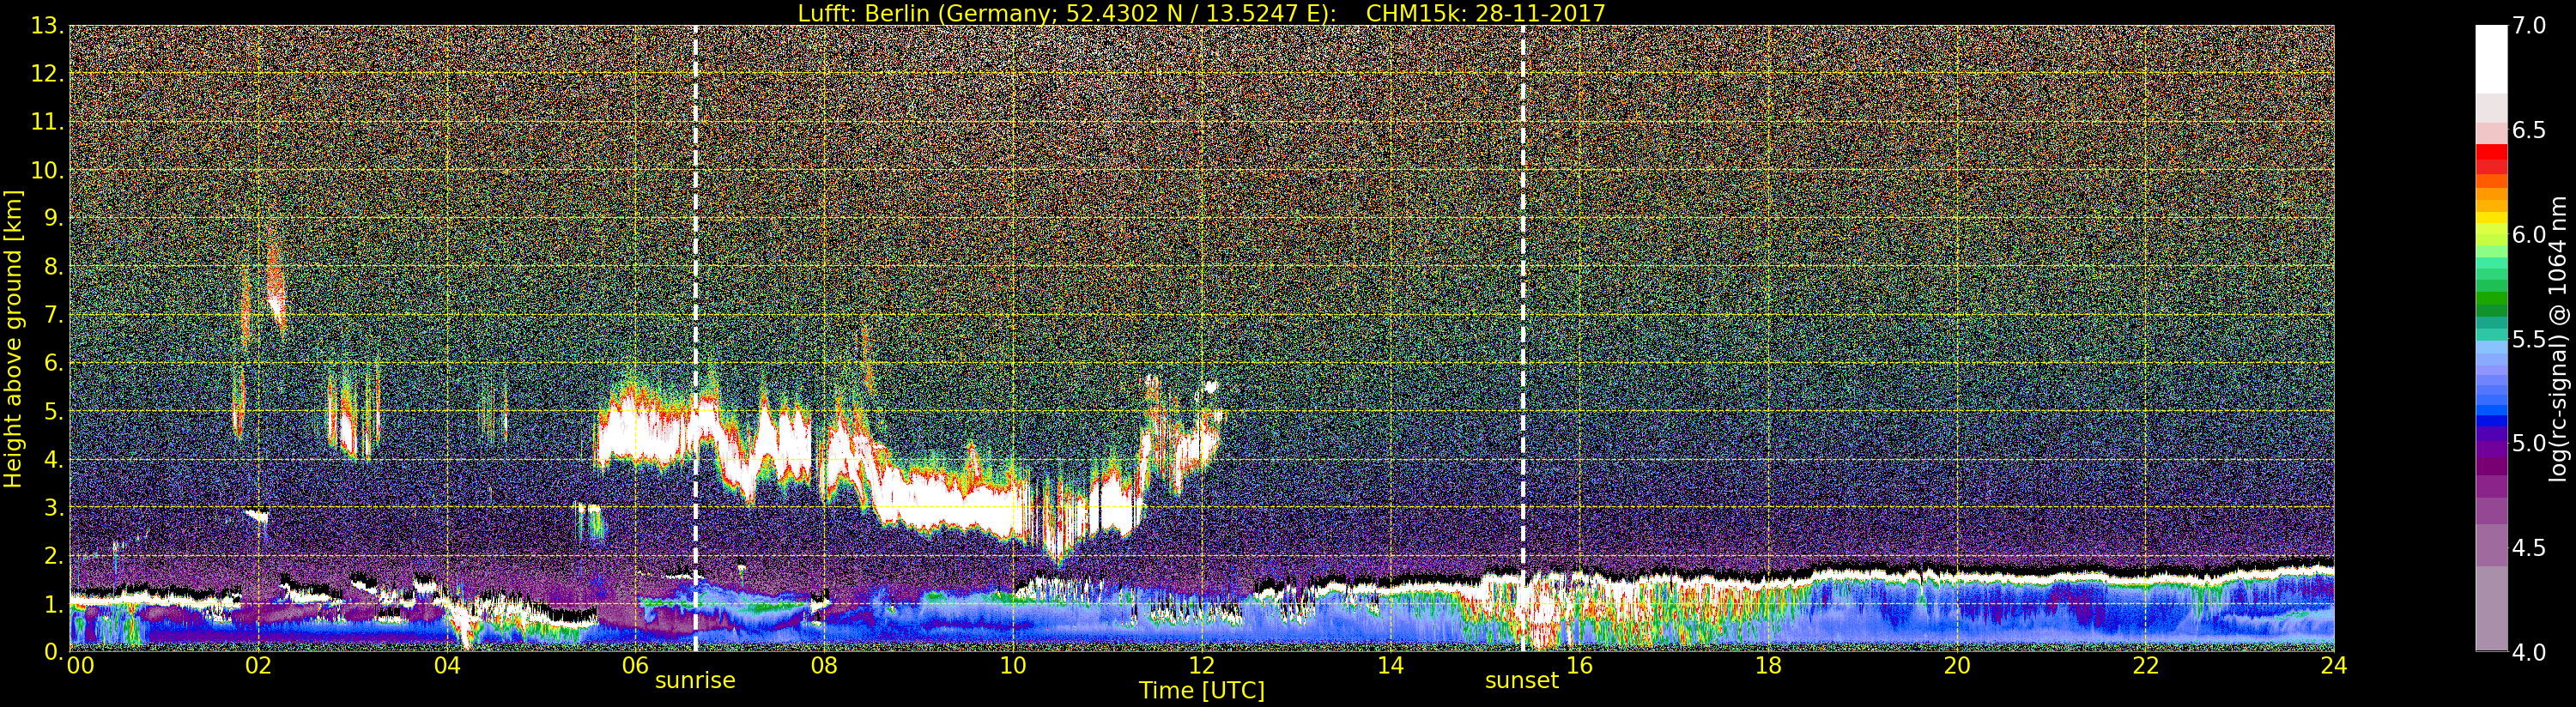Click the '6.5' colorbar tick label

click(x=2529, y=131)
